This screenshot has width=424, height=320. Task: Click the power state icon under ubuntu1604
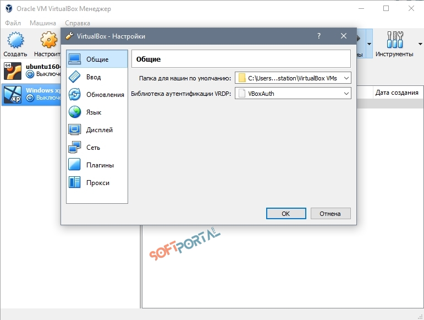pos(30,74)
